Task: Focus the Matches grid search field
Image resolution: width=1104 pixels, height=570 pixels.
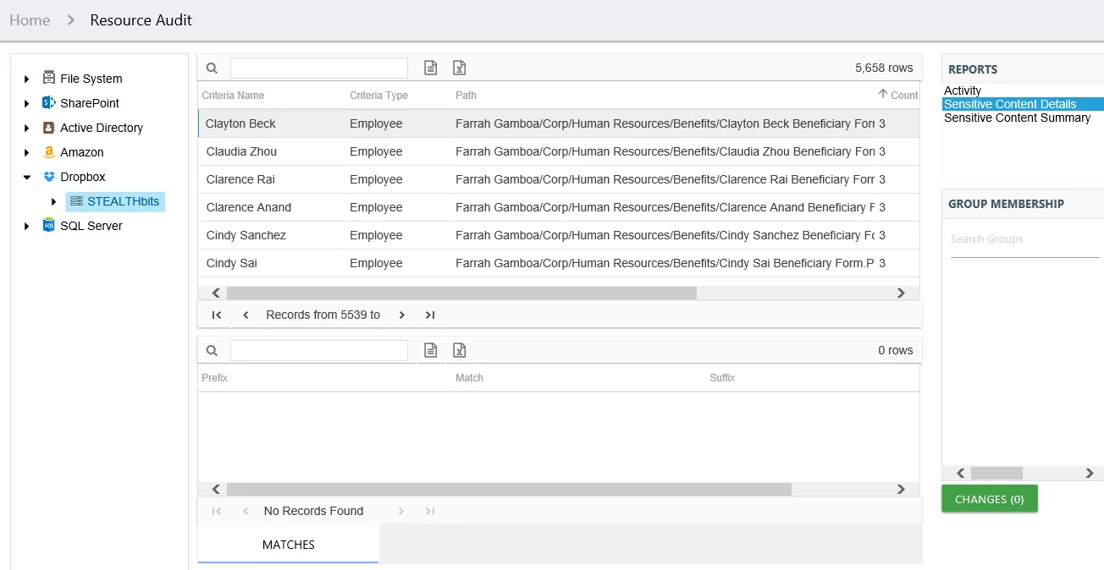Action: click(x=319, y=350)
